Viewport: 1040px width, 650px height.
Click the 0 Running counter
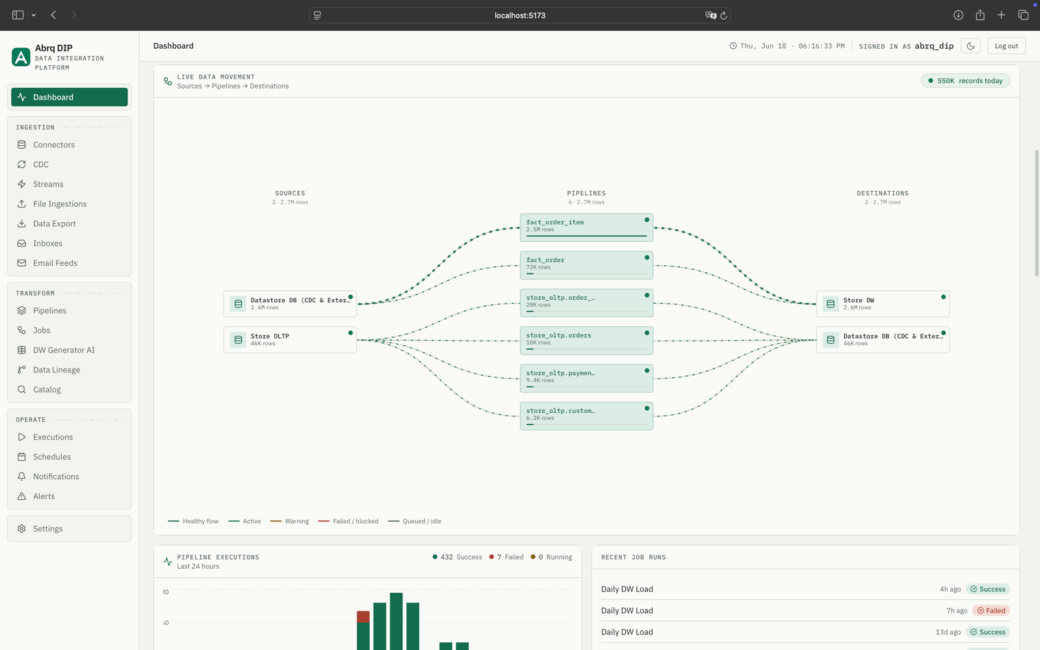(551, 557)
